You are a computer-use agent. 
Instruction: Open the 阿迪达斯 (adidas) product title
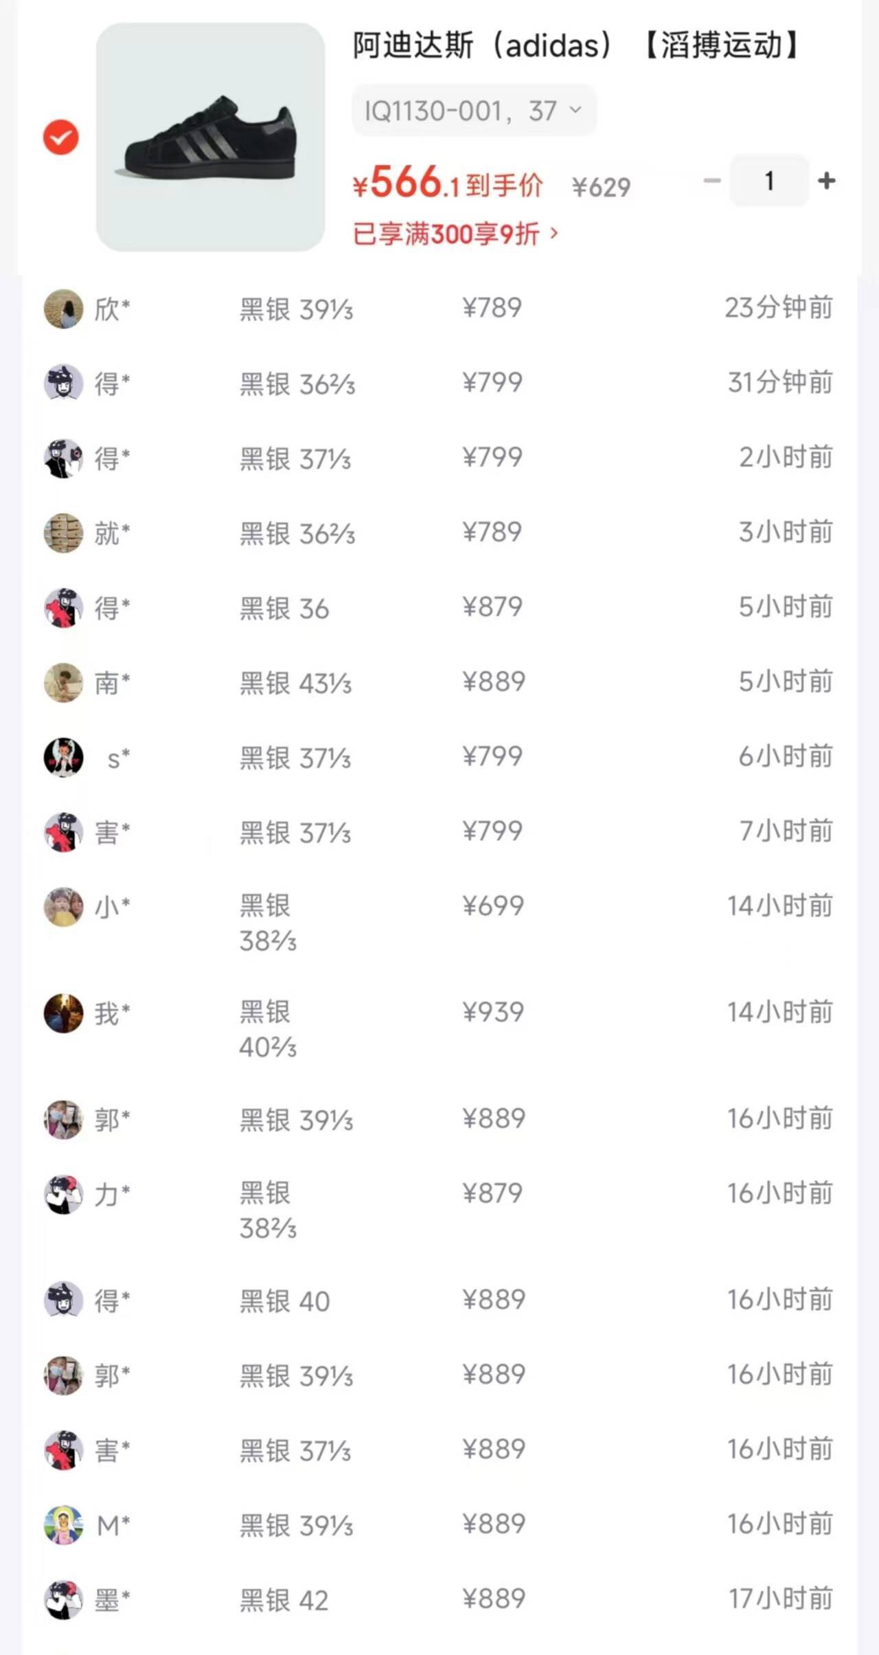point(575,46)
